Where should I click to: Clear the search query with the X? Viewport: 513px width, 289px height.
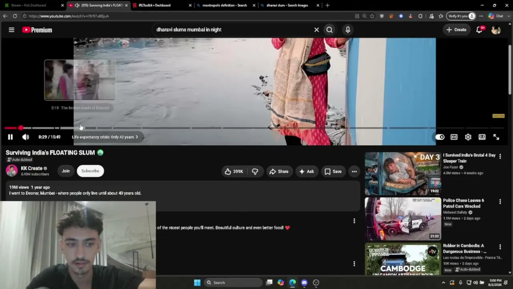coord(317,30)
